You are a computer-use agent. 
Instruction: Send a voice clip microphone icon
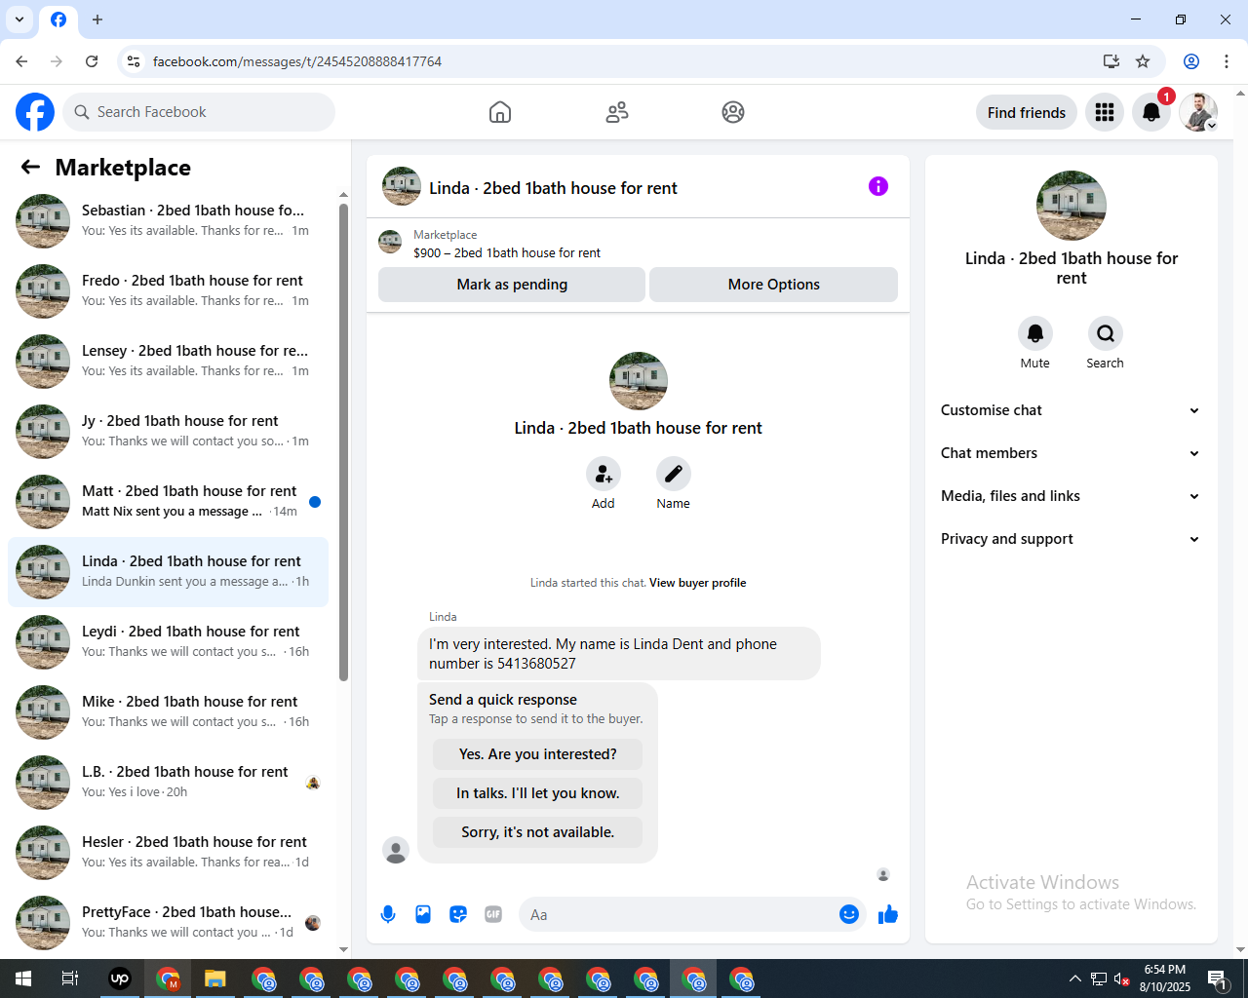pos(388,914)
